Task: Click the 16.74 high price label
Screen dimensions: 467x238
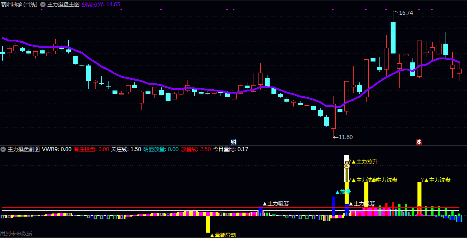Action: point(406,13)
